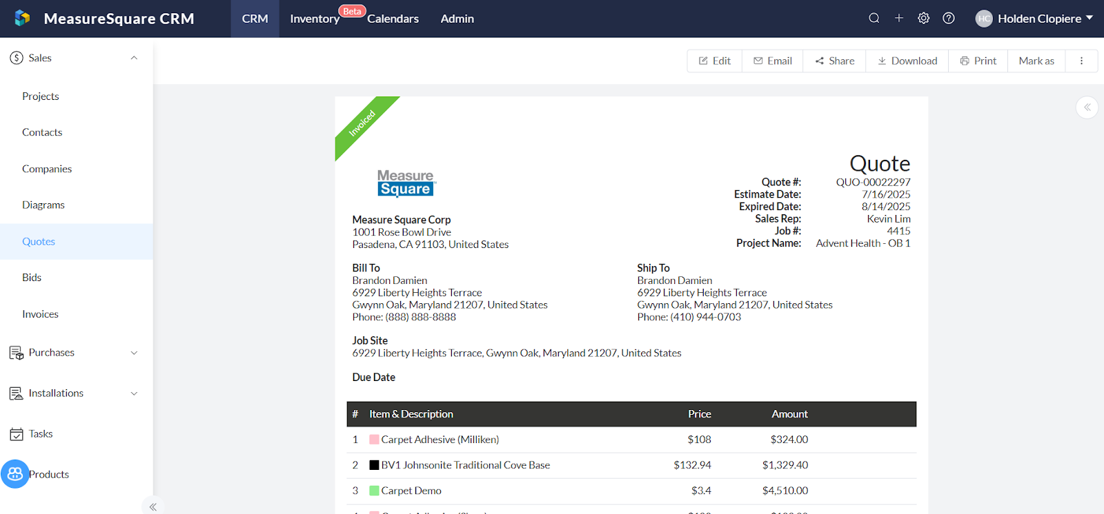Click the Bill To phone (888) 888-8888
1104x514 pixels.
(421, 317)
